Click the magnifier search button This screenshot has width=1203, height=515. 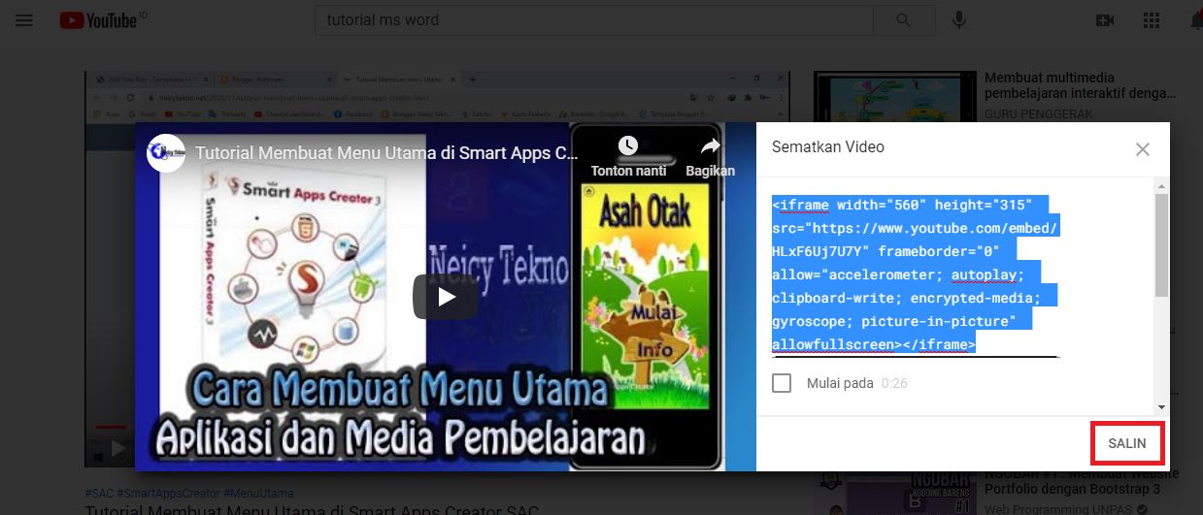tap(904, 19)
